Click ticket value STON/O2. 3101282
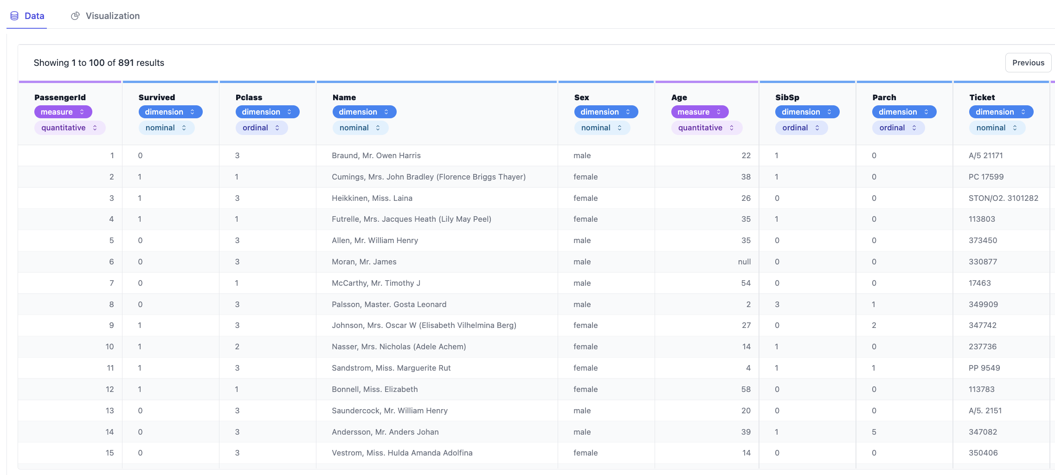The width and height of the screenshot is (1055, 475). point(1004,198)
